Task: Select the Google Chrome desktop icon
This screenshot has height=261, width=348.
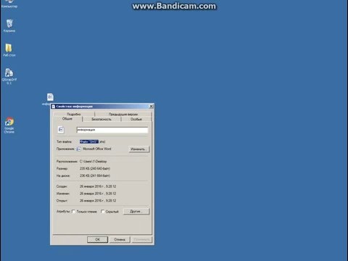Action: 9,125
